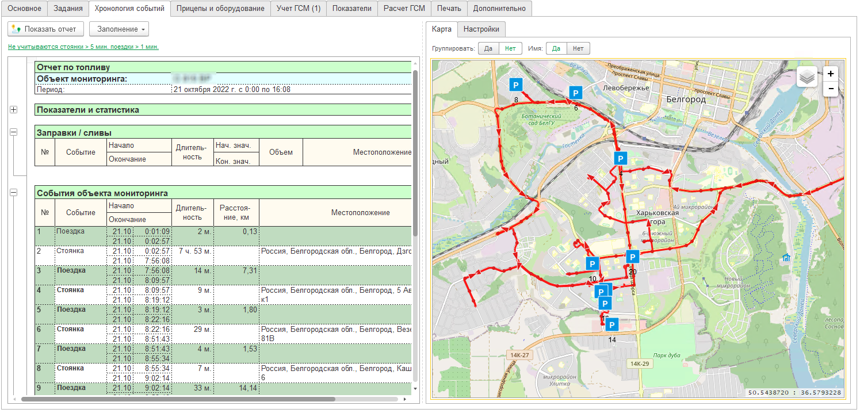Click the Показать отчет button
Screen dimensions: 860x413
pos(45,29)
